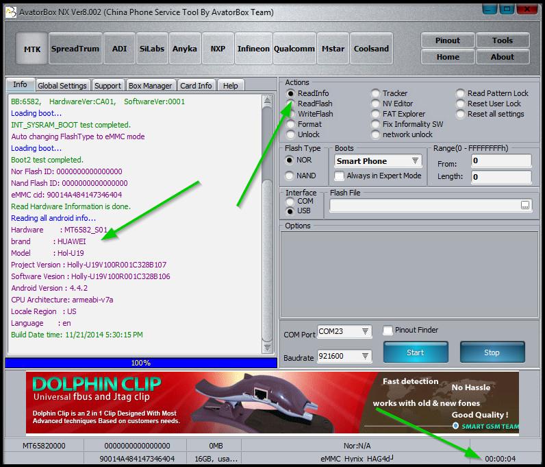Click the Start button
545x467 pixels.
(x=416, y=352)
